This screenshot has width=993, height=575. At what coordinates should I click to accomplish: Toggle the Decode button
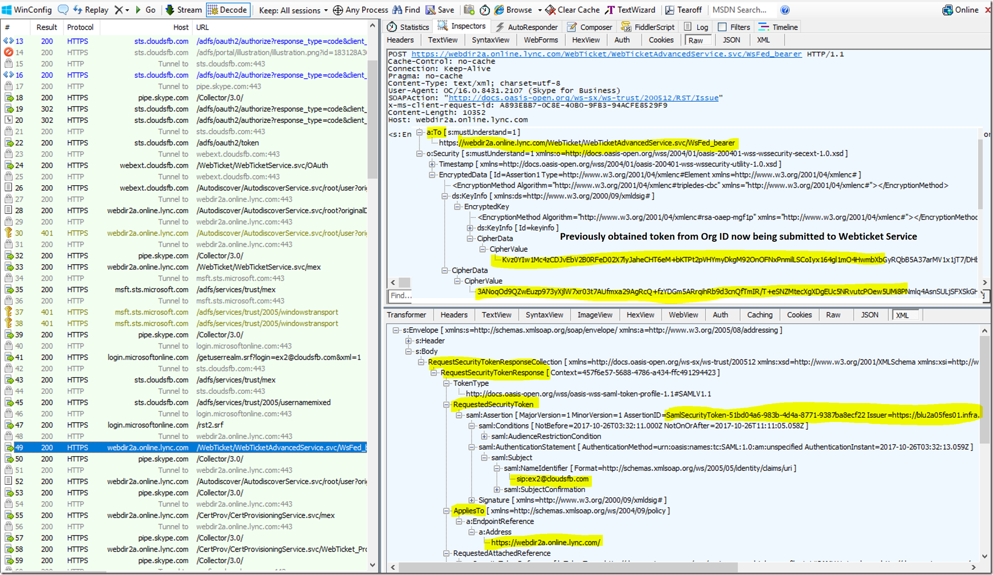pyautogui.click(x=228, y=10)
